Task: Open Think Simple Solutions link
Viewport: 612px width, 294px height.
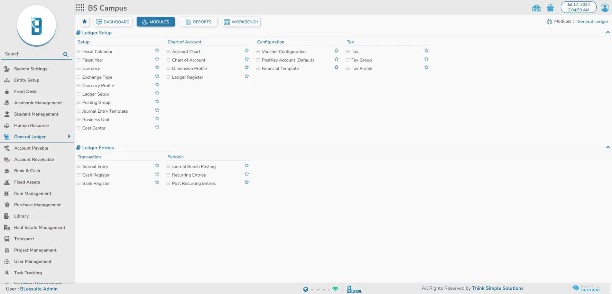Action: pyautogui.click(x=497, y=288)
